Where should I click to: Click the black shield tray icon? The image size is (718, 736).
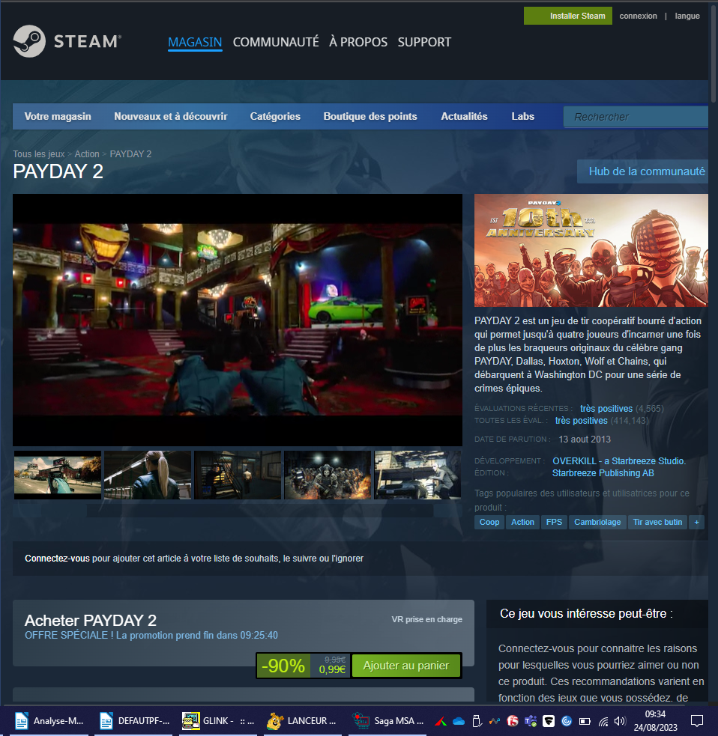(549, 721)
